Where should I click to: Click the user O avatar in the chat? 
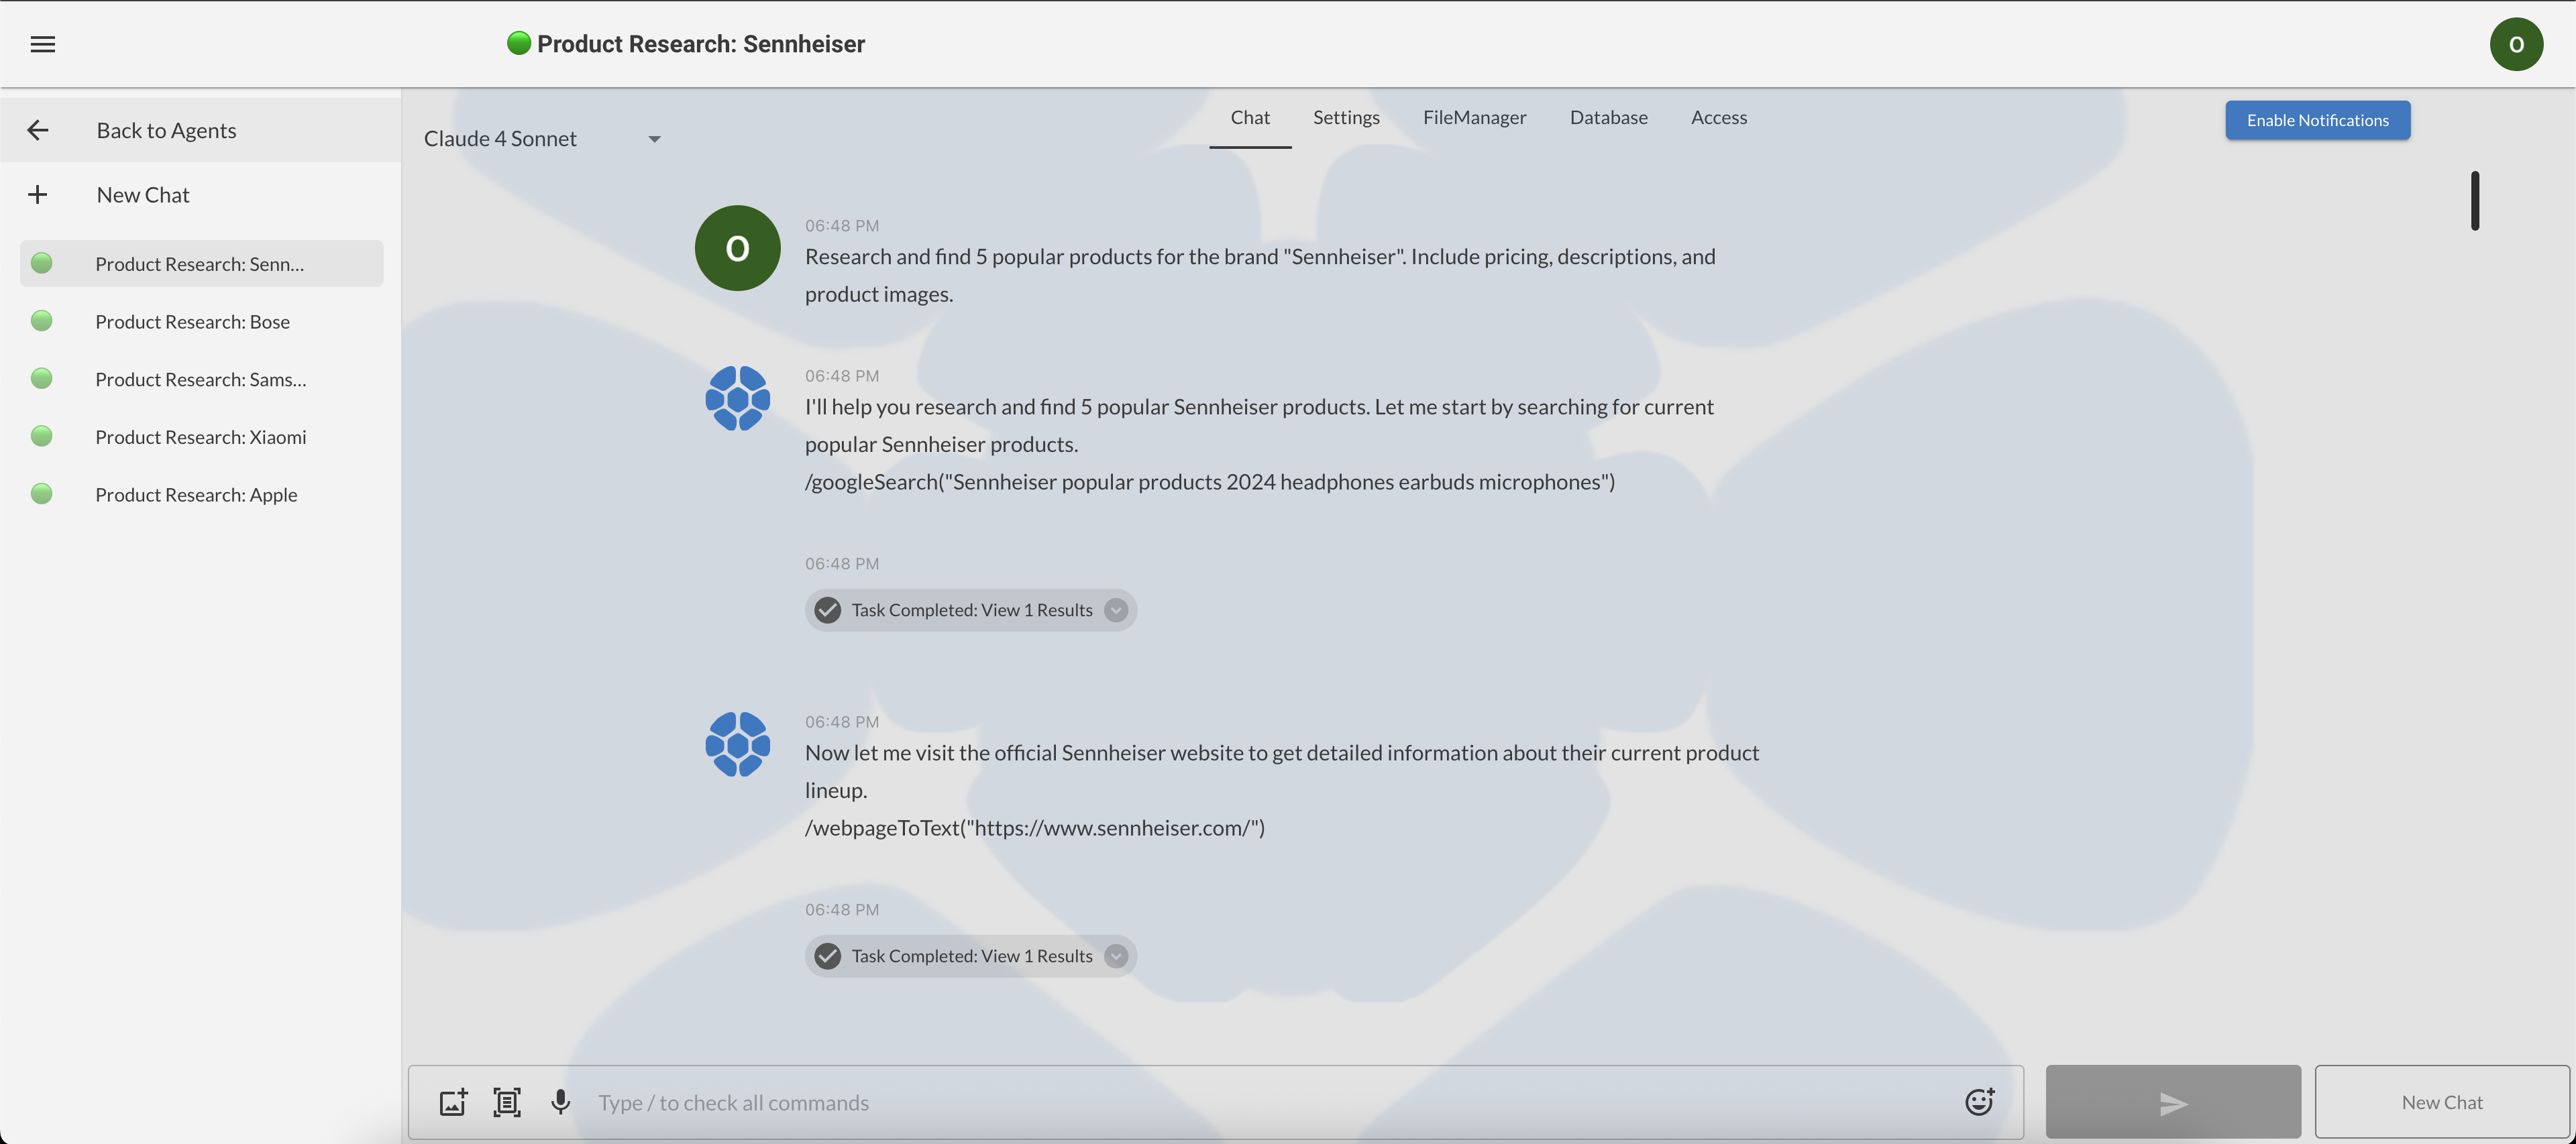pyautogui.click(x=738, y=248)
